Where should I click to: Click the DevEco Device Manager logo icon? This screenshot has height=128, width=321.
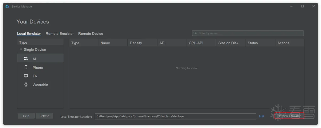[7, 6]
